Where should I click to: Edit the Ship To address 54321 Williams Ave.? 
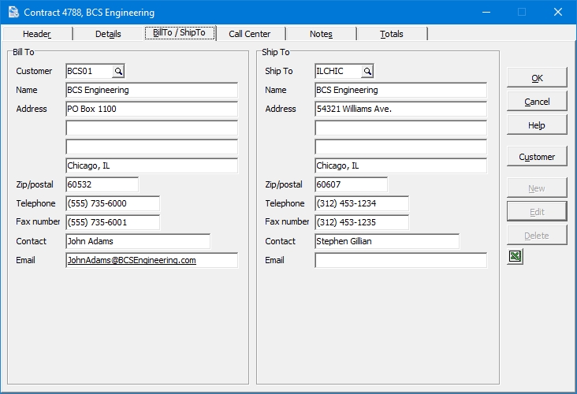coord(401,109)
